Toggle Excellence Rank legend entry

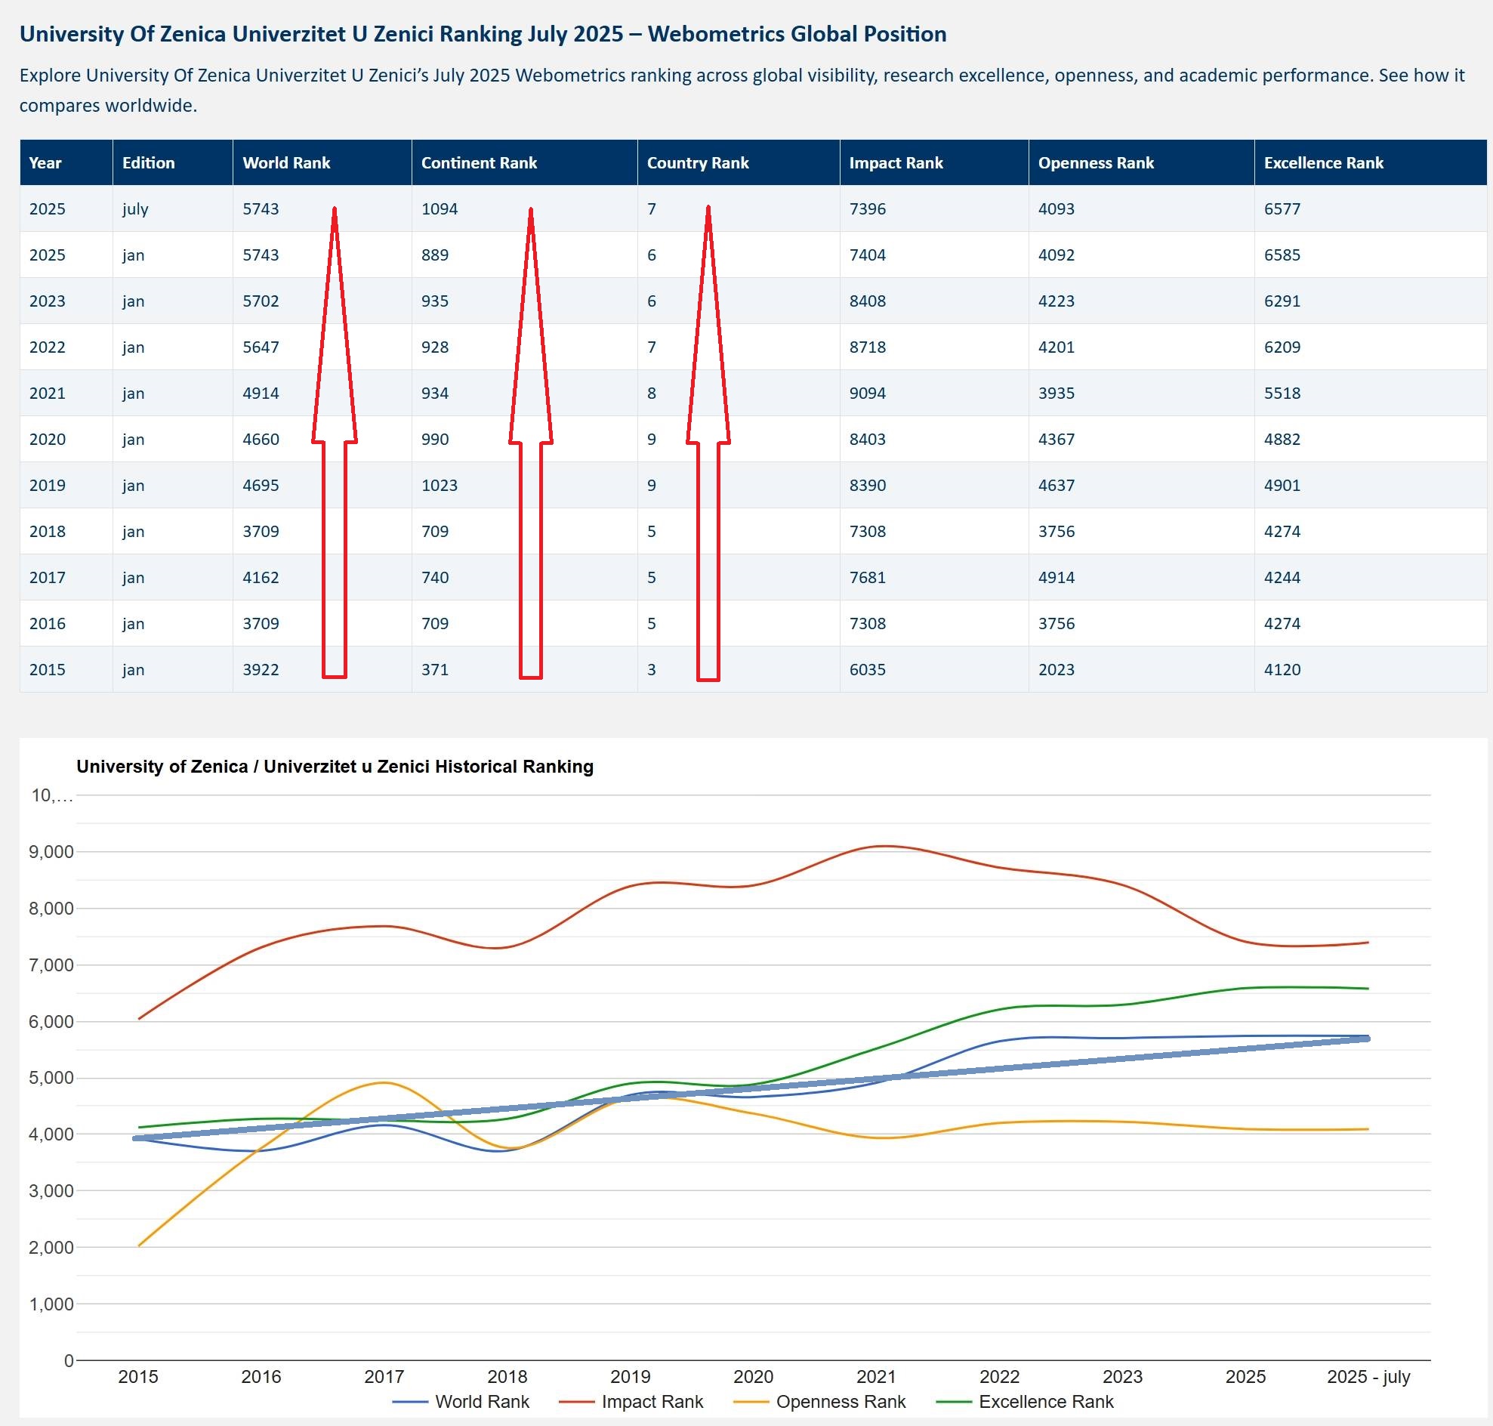1045,1401
